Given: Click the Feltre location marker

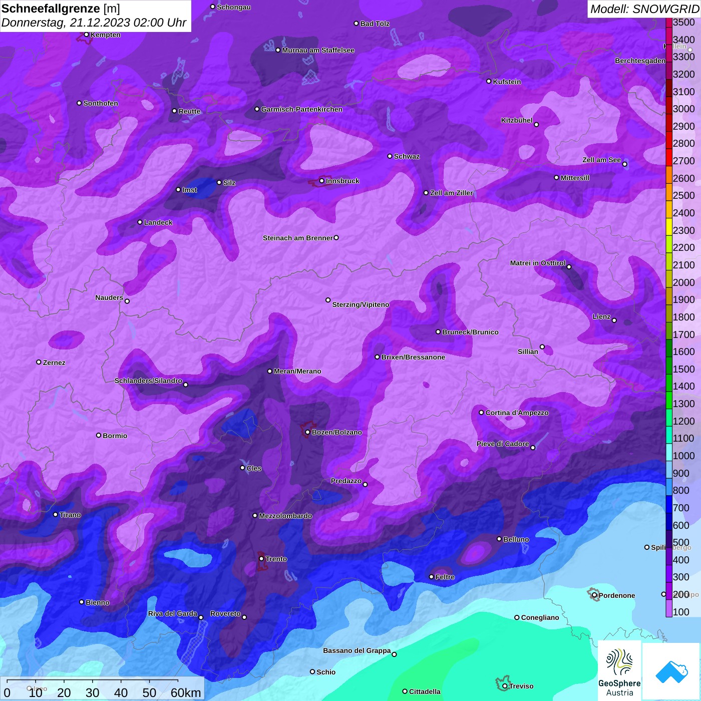Looking at the screenshot, I should coord(432,577).
